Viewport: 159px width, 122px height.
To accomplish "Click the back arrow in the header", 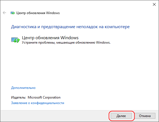I will 4,13.
